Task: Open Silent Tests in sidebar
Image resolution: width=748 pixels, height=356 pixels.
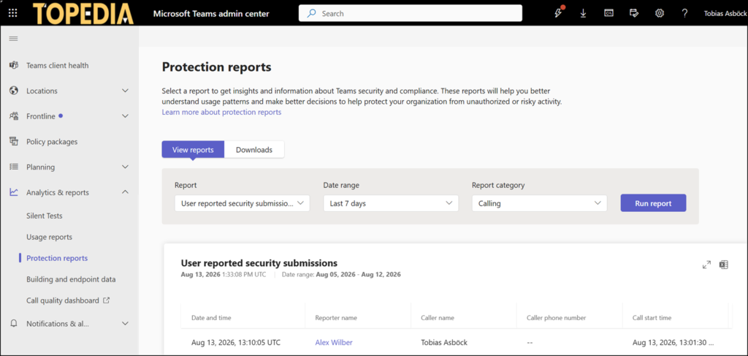Action: point(45,216)
